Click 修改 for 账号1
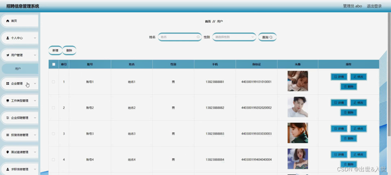 (x=358, y=77)
